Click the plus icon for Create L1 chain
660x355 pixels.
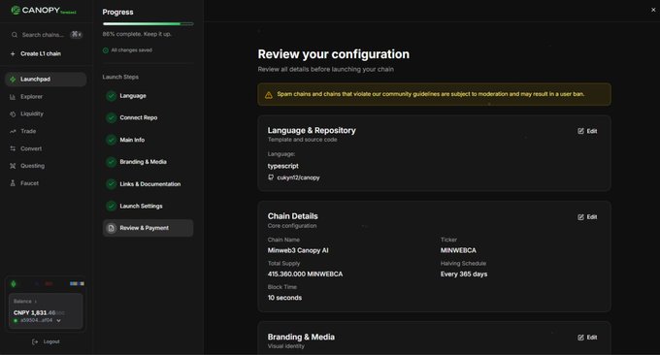coord(13,54)
